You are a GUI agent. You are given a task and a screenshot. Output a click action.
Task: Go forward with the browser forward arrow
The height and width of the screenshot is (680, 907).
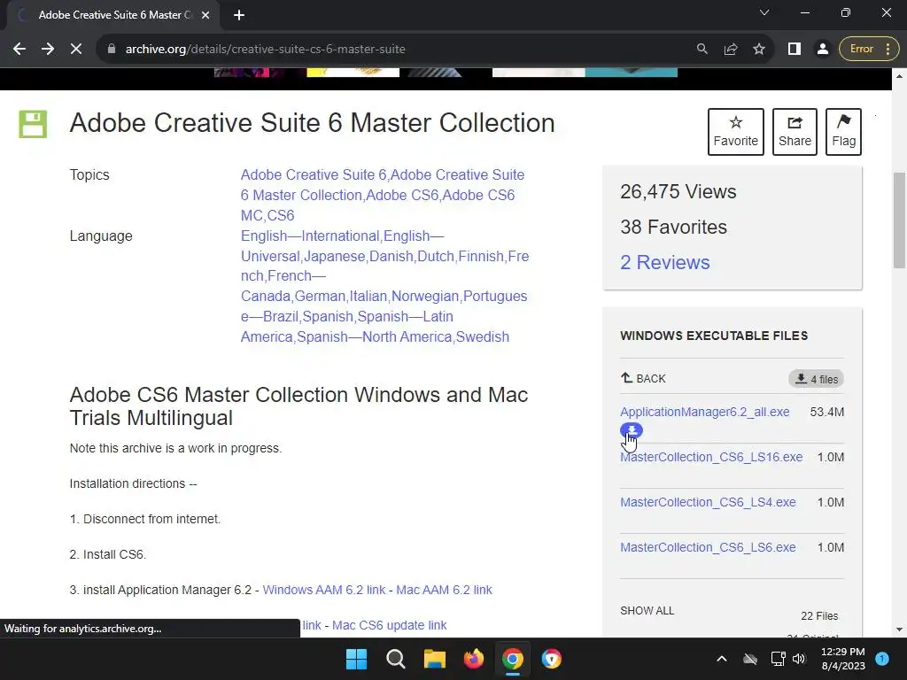click(x=48, y=50)
